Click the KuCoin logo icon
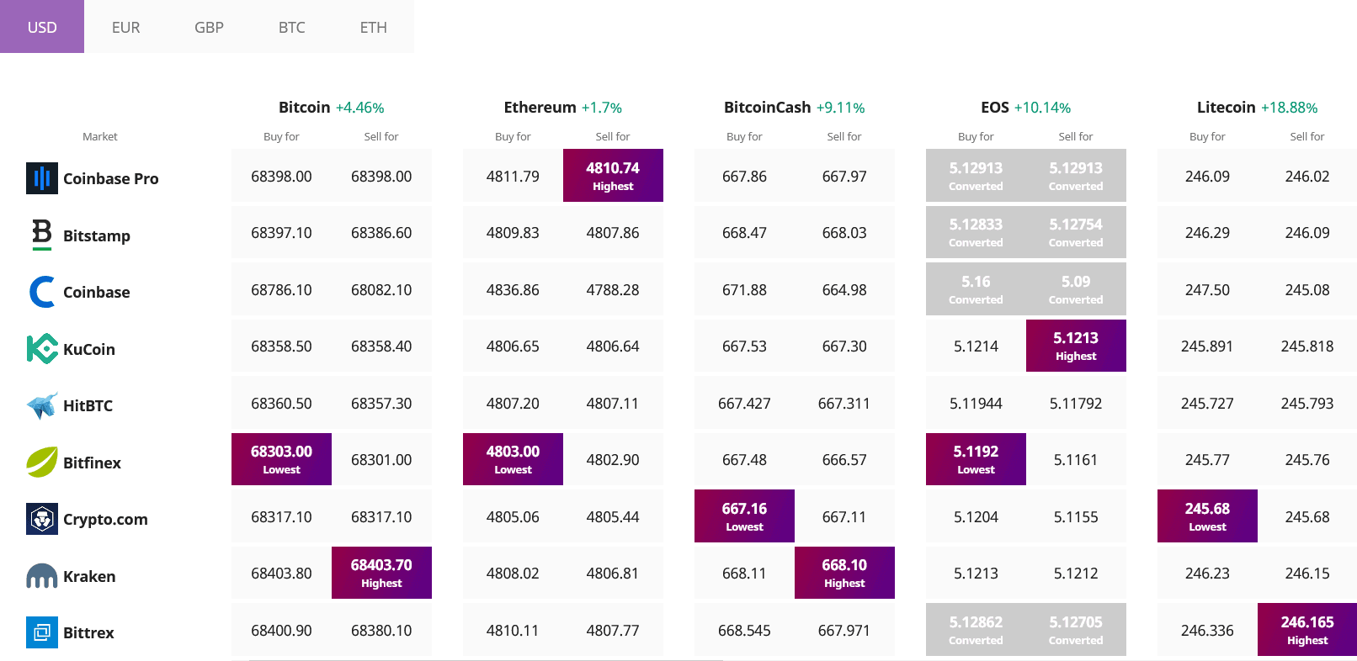Image resolution: width=1357 pixels, height=661 pixels. [41, 349]
